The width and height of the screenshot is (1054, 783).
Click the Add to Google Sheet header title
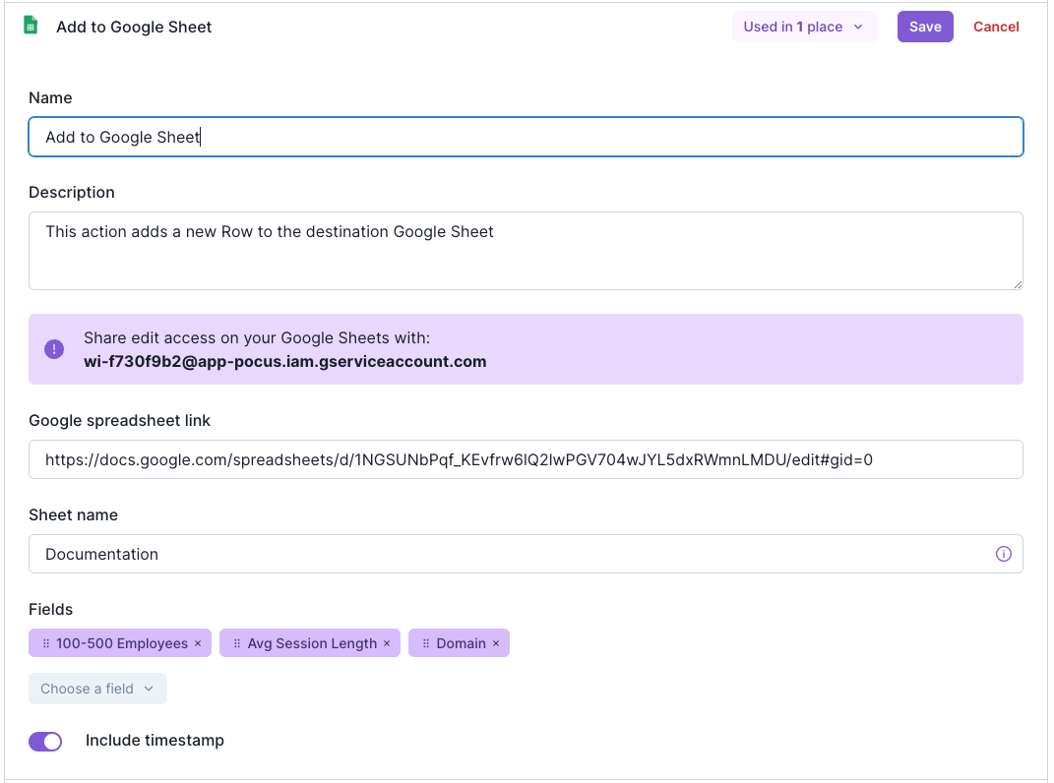click(134, 27)
